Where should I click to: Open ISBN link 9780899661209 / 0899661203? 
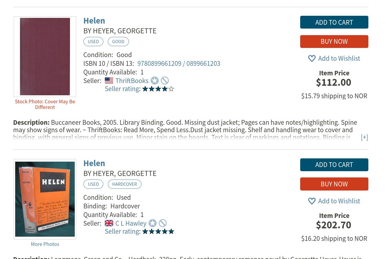[x=179, y=63]
